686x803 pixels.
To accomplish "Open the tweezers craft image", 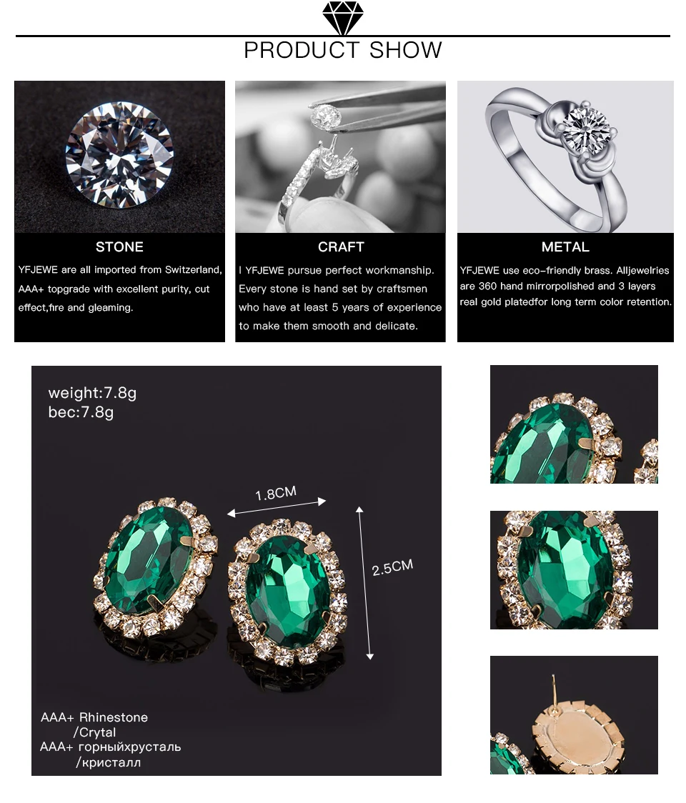I will coord(340,156).
